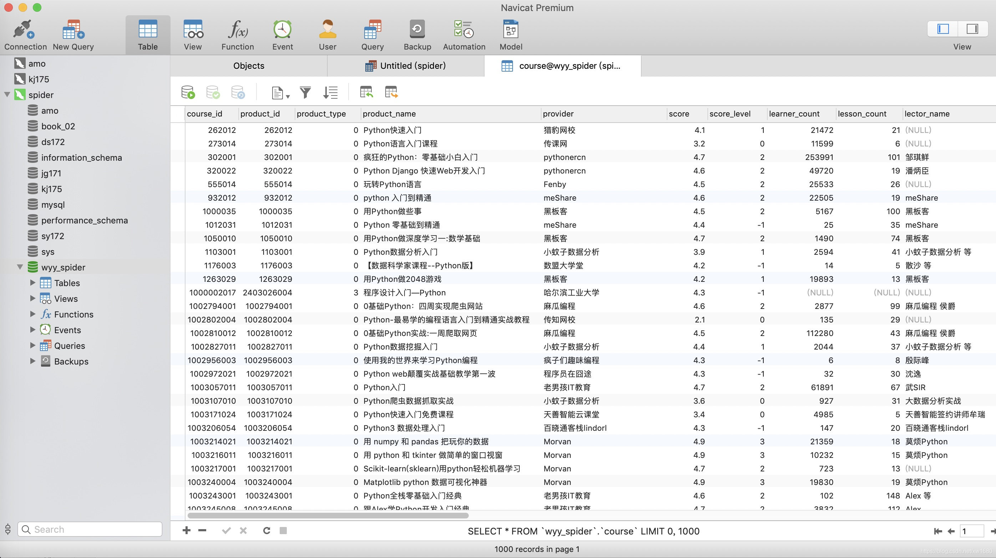This screenshot has height=558, width=996.
Task: Click the learner_count column header
Action: 794,114
